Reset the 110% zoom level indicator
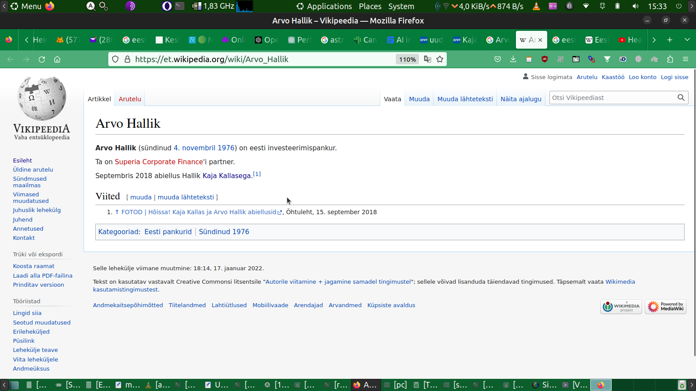This screenshot has width=696, height=391. tap(407, 60)
